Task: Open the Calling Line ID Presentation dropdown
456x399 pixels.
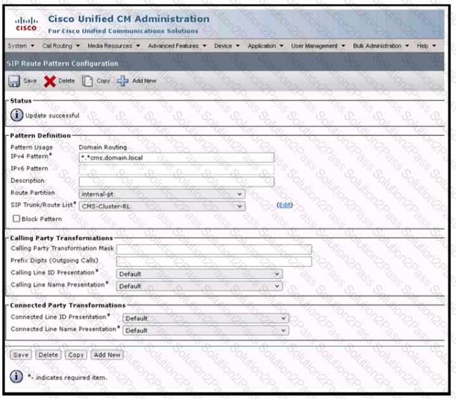Action: coord(199,274)
